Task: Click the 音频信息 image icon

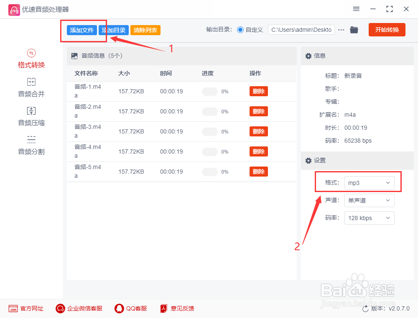Action: pyautogui.click(x=74, y=56)
